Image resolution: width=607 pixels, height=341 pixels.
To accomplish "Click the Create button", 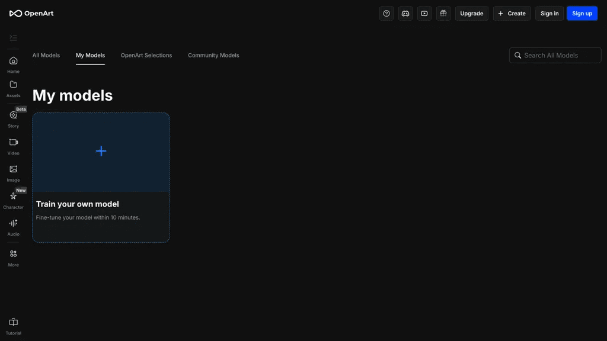I will pyautogui.click(x=512, y=14).
